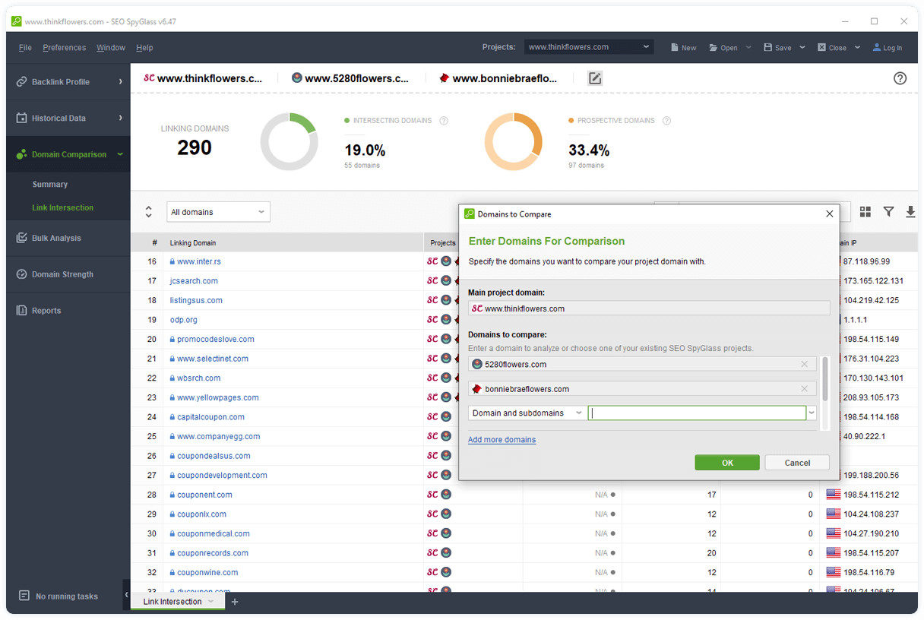Click the dialog domains list scrollbar

tap(824, 378)
